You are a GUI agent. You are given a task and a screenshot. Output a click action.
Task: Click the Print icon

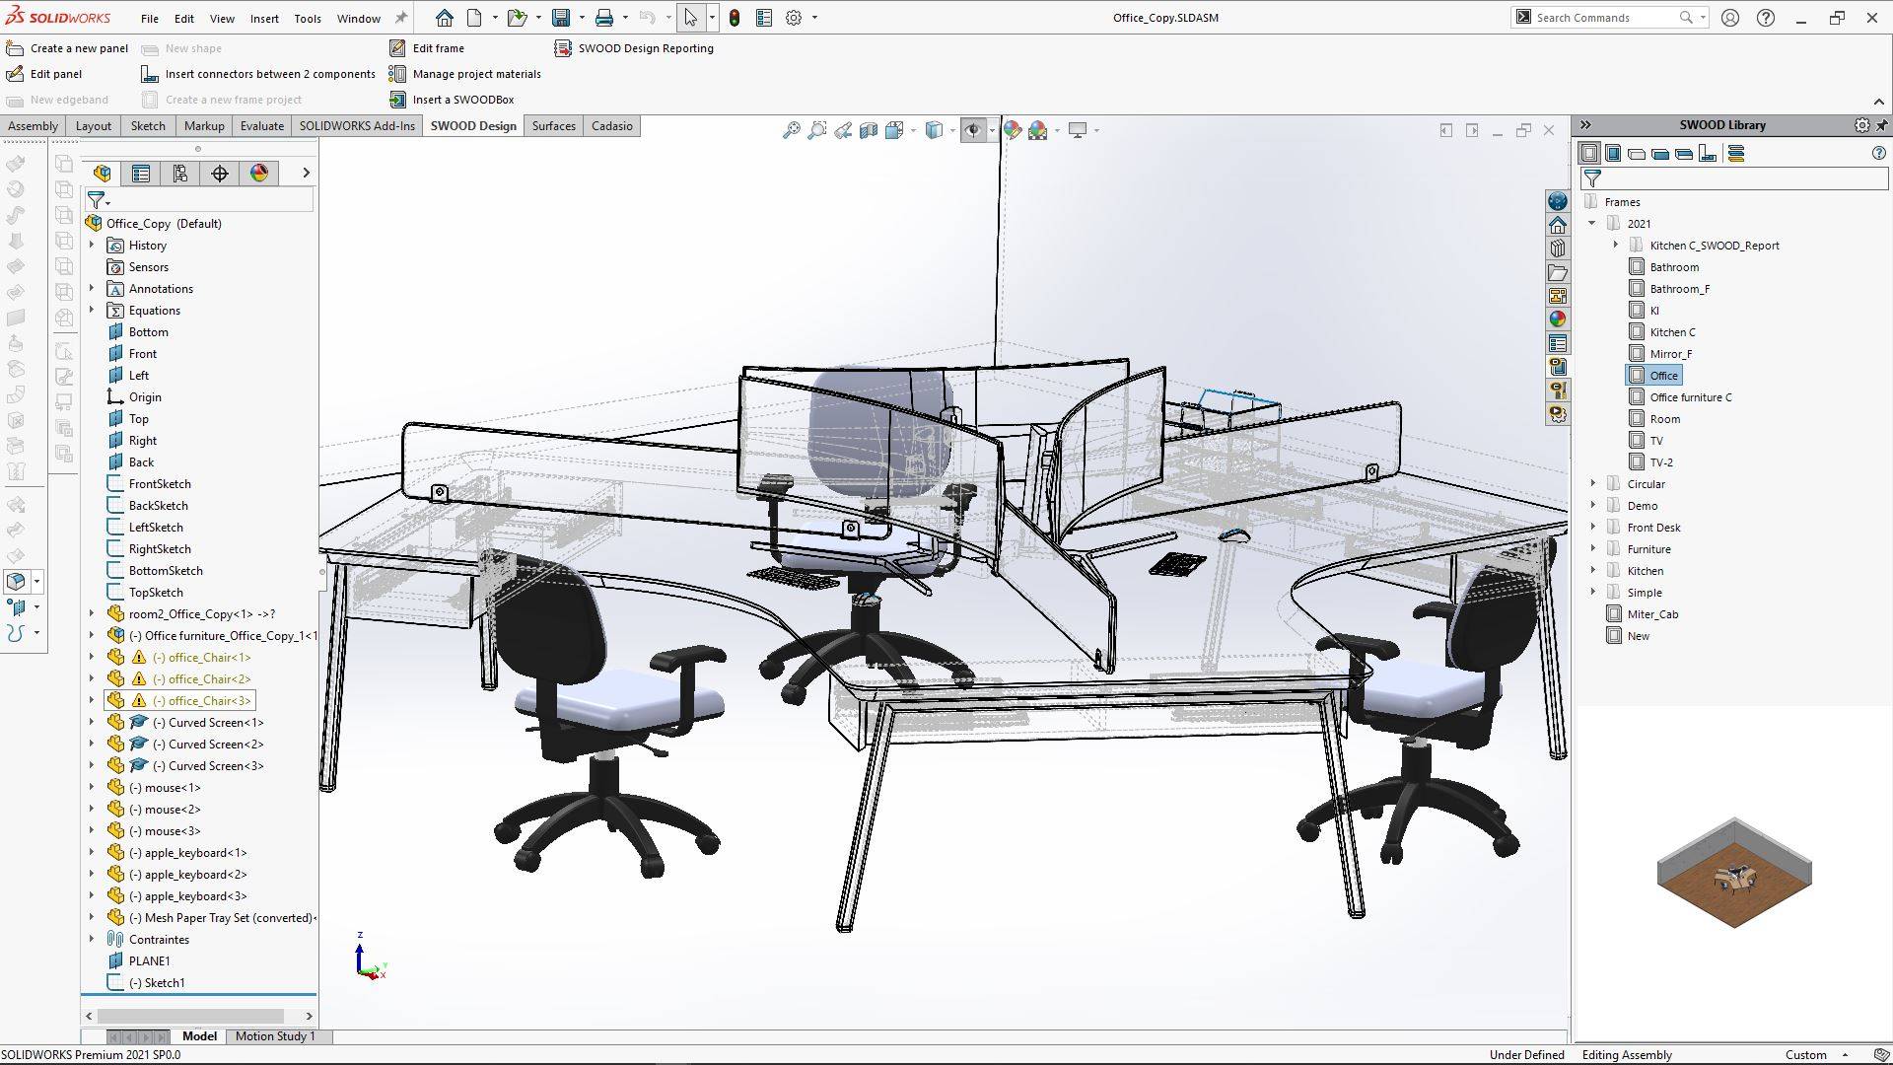[x=604, y=18]
